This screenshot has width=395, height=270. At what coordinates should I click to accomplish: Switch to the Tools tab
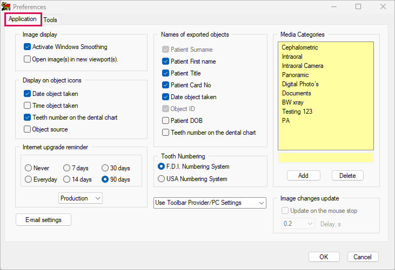(50, 20)
